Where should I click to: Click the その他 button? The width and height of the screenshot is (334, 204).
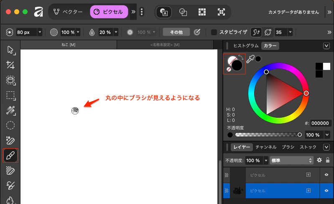[x=176, y=32]
